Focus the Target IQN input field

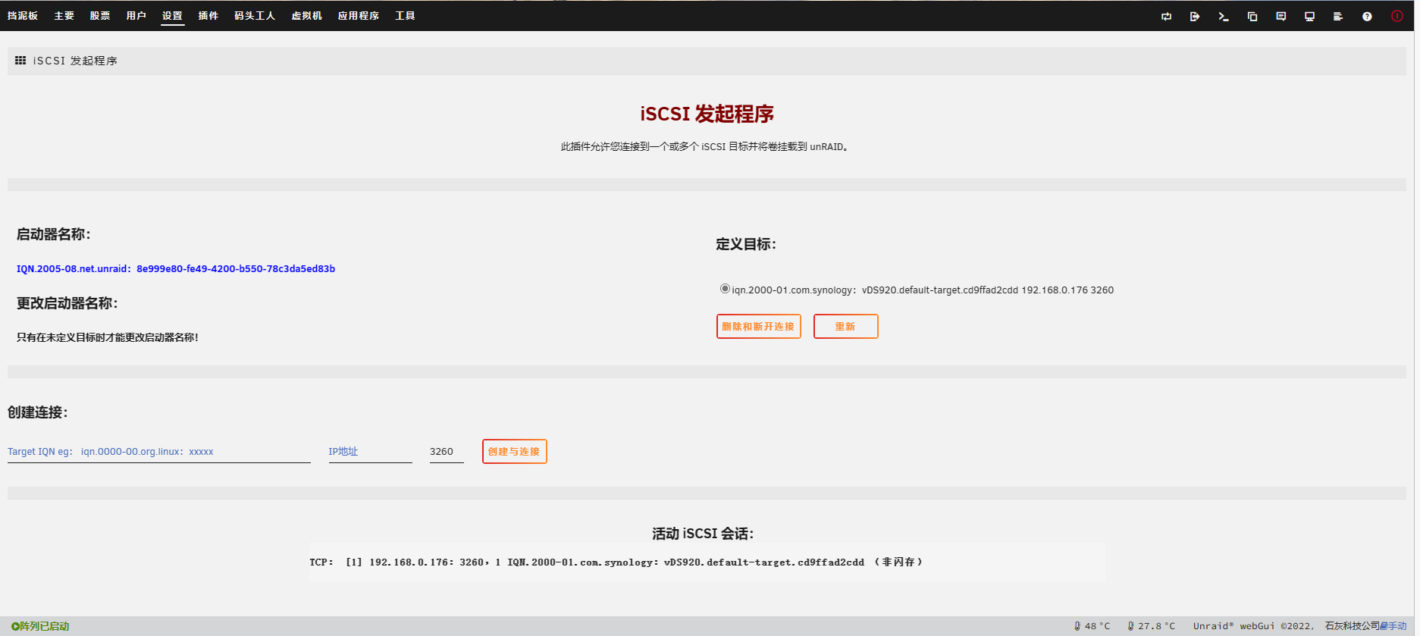coord(158,452)
